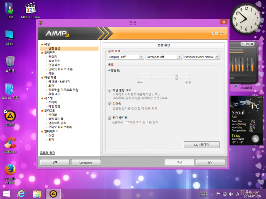Click the leftmost button on the equalizer gadget header

point(243,44)
